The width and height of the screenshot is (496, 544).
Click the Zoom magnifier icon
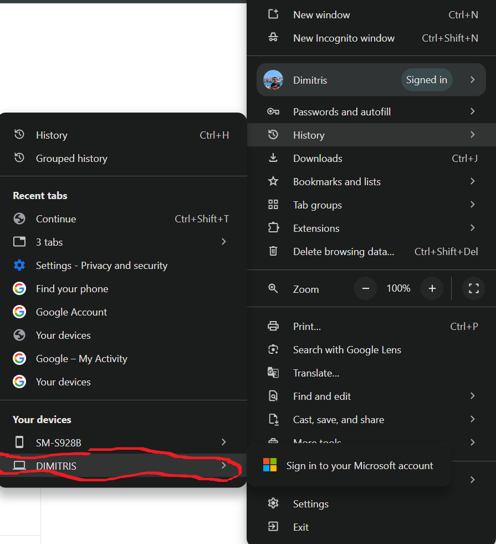[x=273, y=288]
